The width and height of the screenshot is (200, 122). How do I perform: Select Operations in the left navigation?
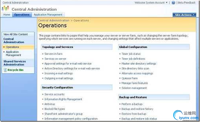point(12,47)
